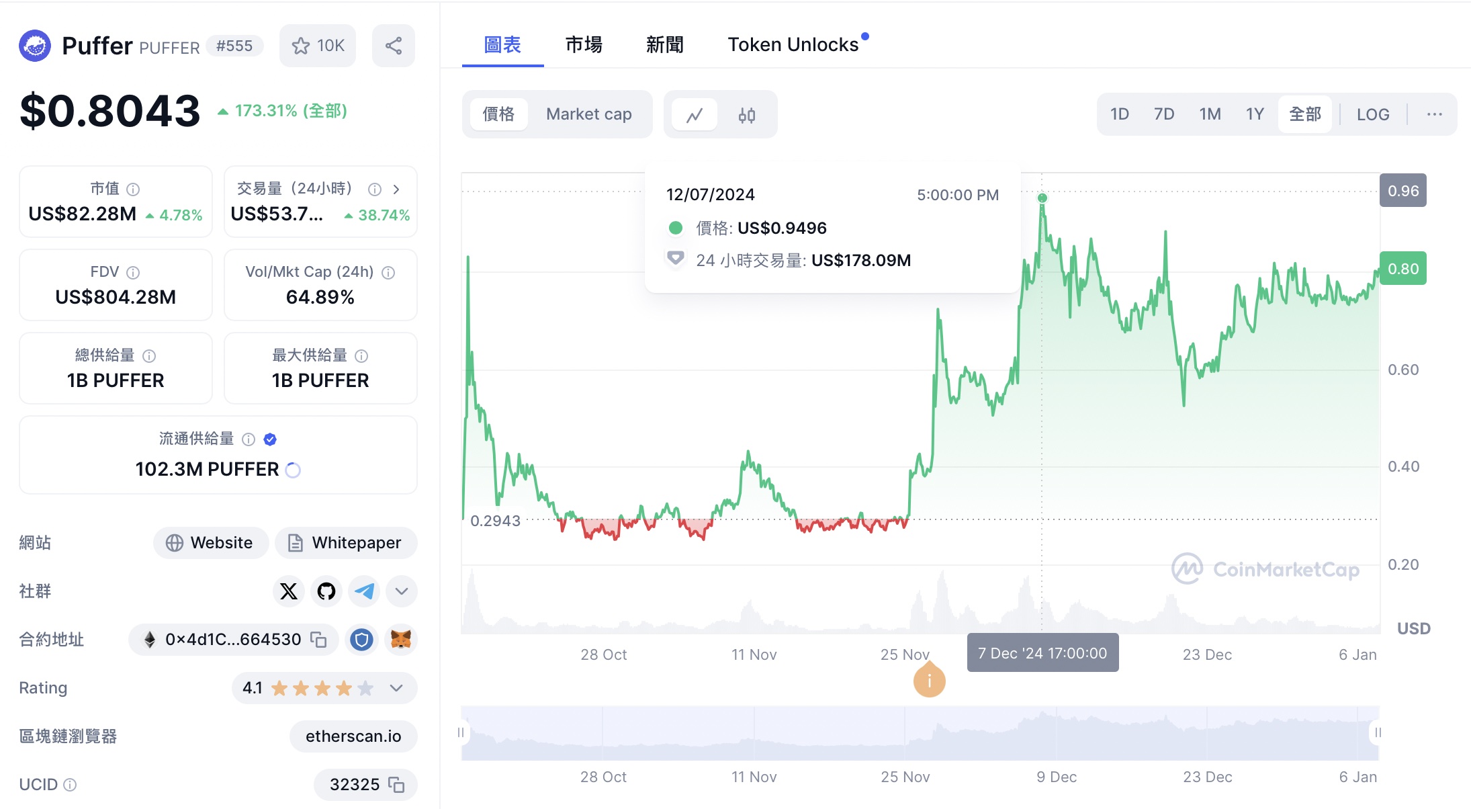The height and width of the screenshot is (809, 1471).
Task: Open the Token Unlocks tab
Action: [793, 44]
